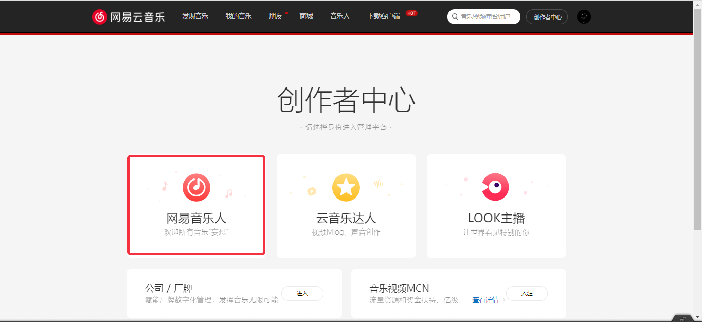The image size is (702, 322).
Task: Select the 云音乐达人 card title
Action: (346, 218)
